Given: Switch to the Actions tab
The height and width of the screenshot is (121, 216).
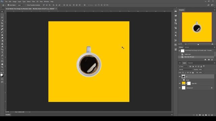Looking at the screenshot, I should (x=187, y=47).
